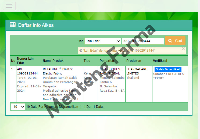The width and height of the screenshot is (200, 139).
Task: Focus the search field containing AKL 10902913444
Action: pos(143,41)
